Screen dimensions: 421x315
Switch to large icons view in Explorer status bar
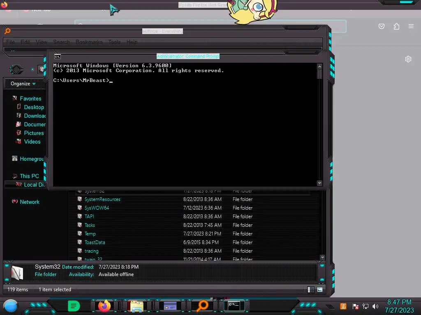coord(320,290)
